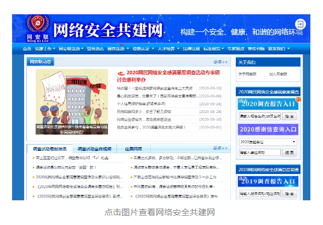This screenshot has height=225, width=323.
Task: Click the 关于网安联 link
Action: click(247, 74)
